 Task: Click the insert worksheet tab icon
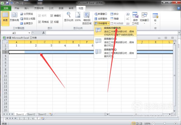(51, 114)
